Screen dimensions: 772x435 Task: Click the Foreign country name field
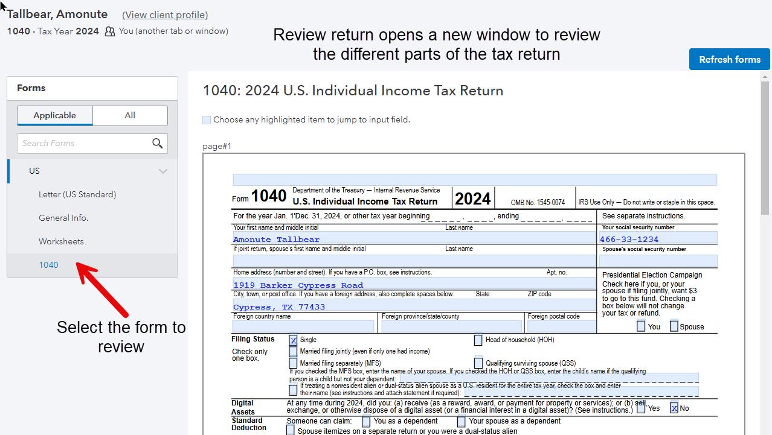click(303, 326)
